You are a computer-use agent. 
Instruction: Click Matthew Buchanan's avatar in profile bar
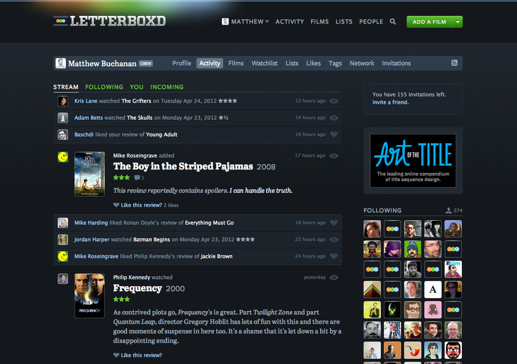[61, 63]
